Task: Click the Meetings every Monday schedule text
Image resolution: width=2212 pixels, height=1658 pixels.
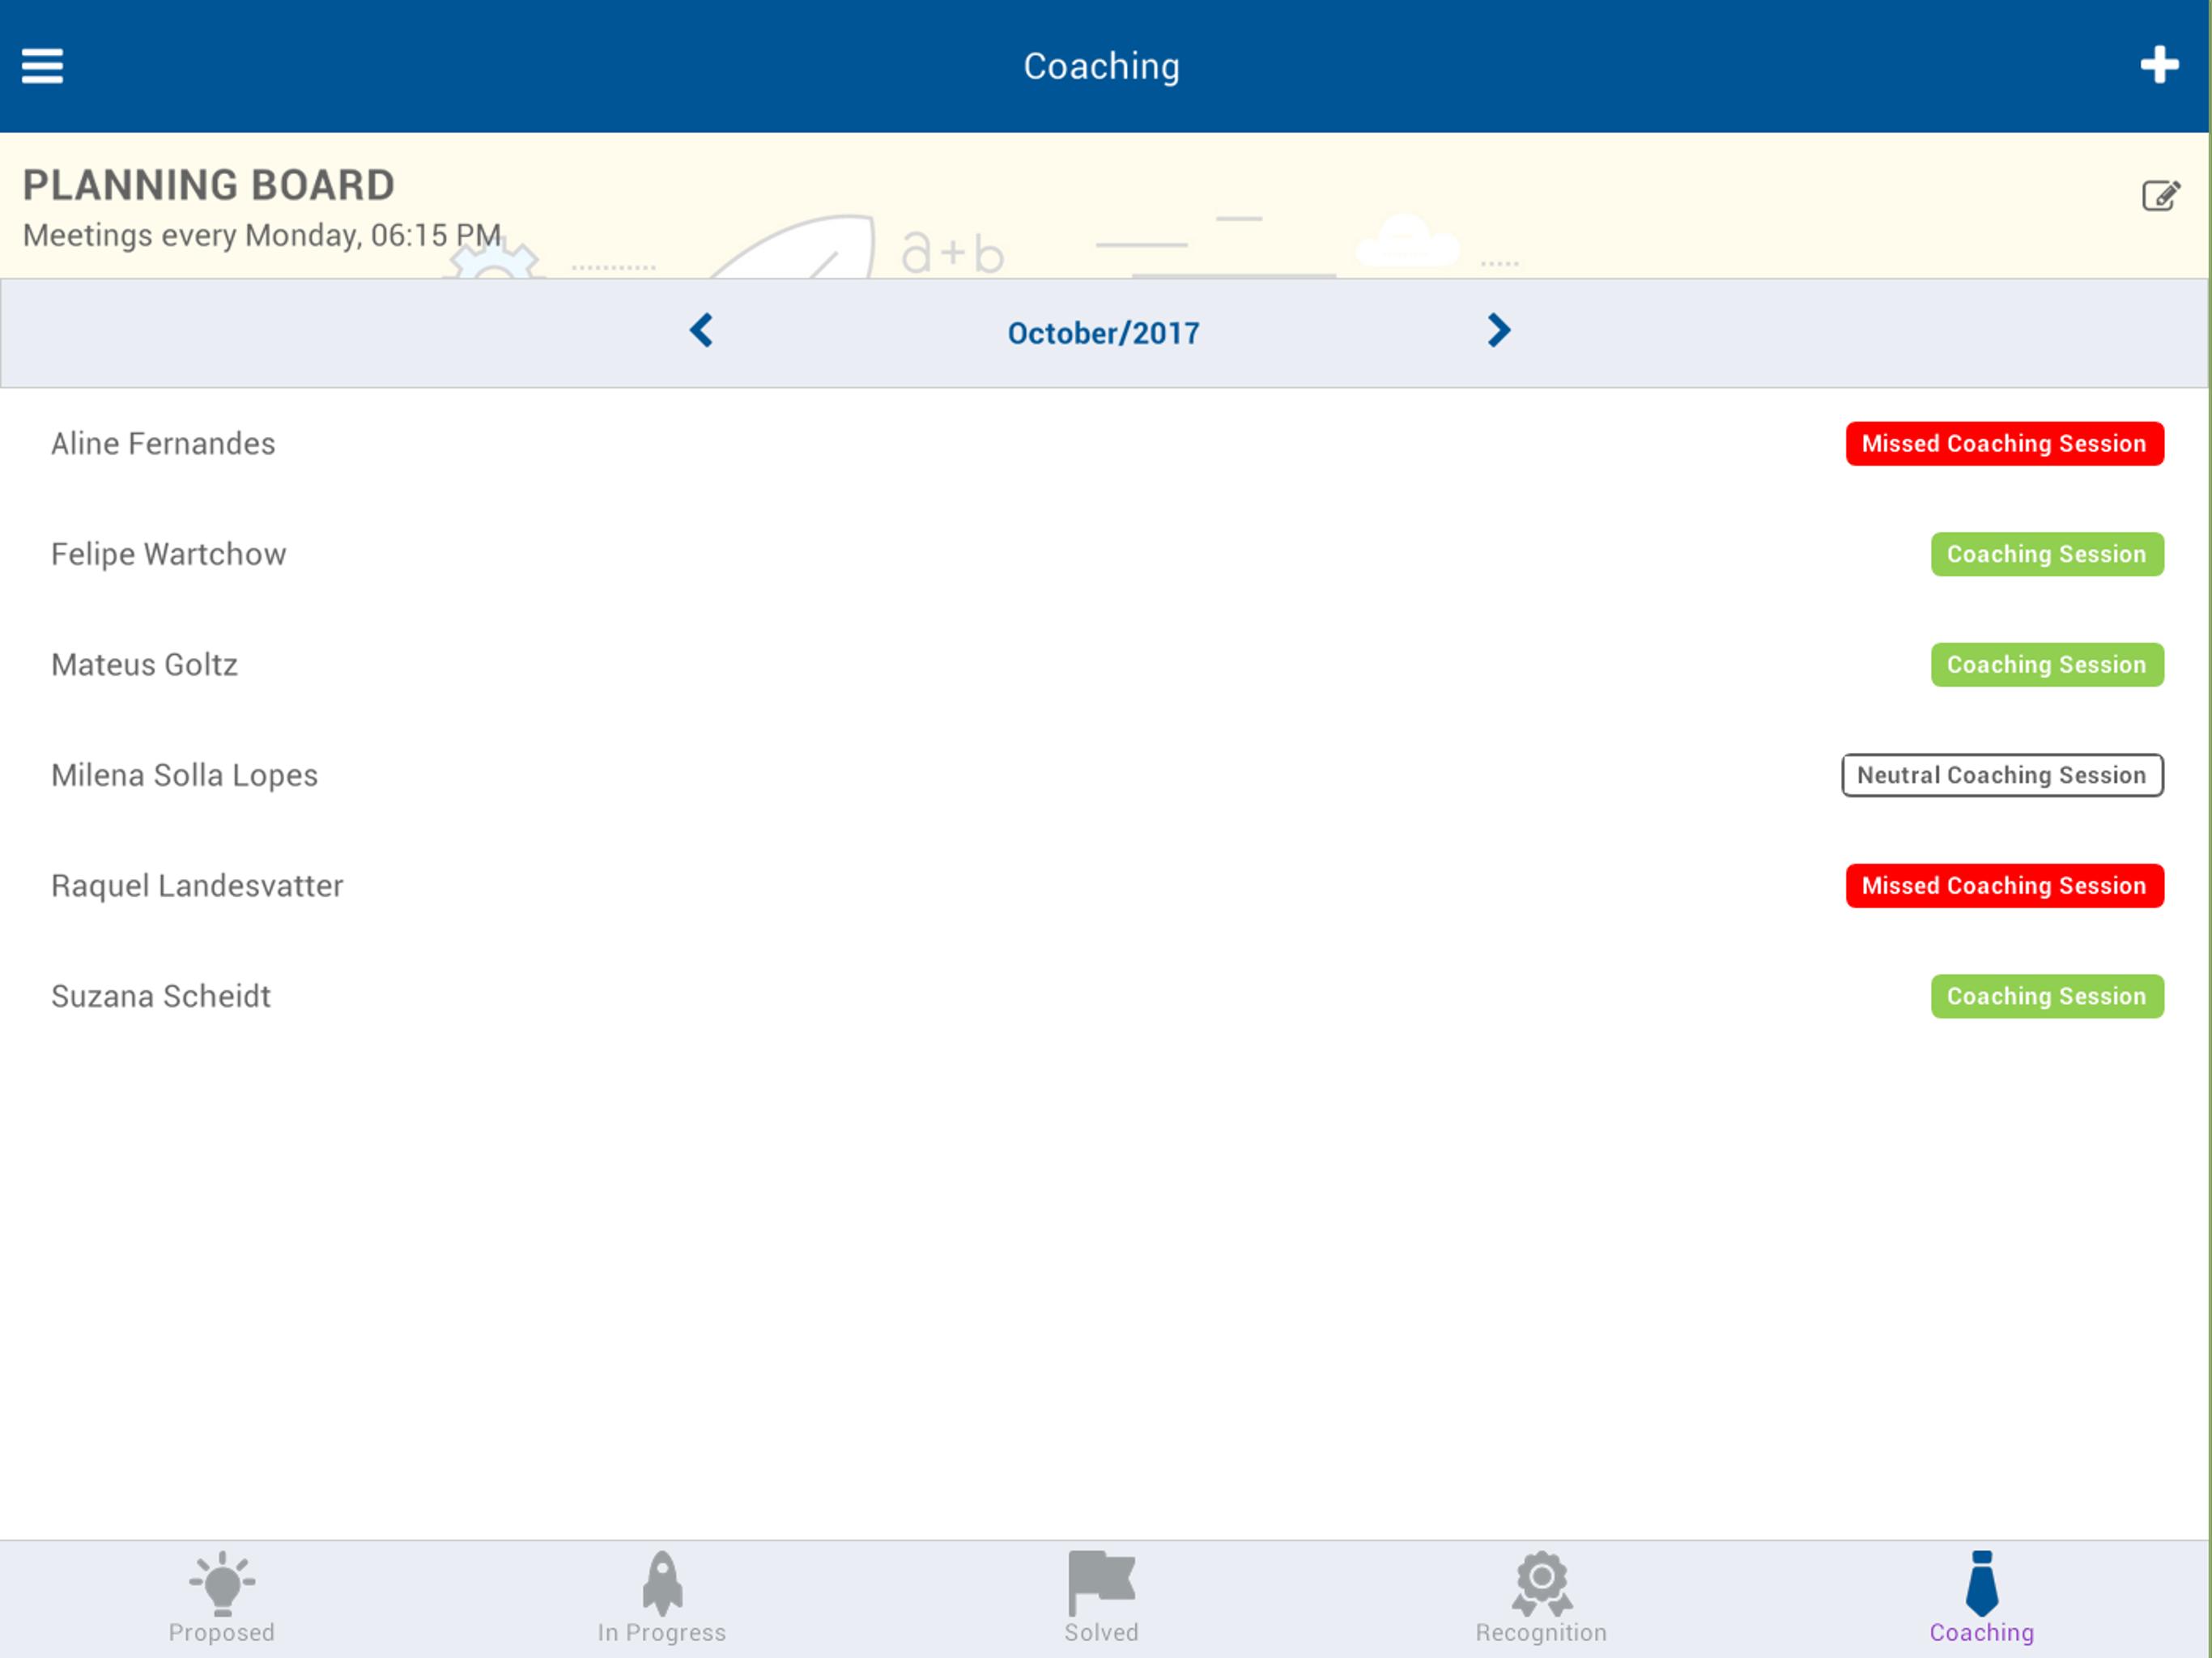Action: pos(262,235)
